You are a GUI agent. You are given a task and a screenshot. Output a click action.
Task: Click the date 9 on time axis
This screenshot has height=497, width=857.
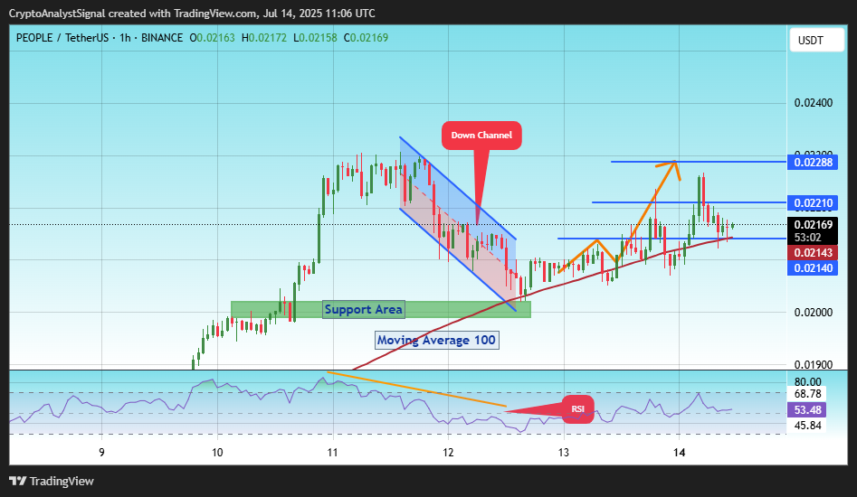(x=101, y=452)
